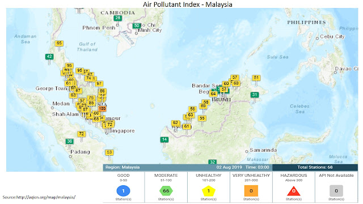Open the green 32 station marker
The width and height of the screenshot is (363, 204).
pos(213,162)
